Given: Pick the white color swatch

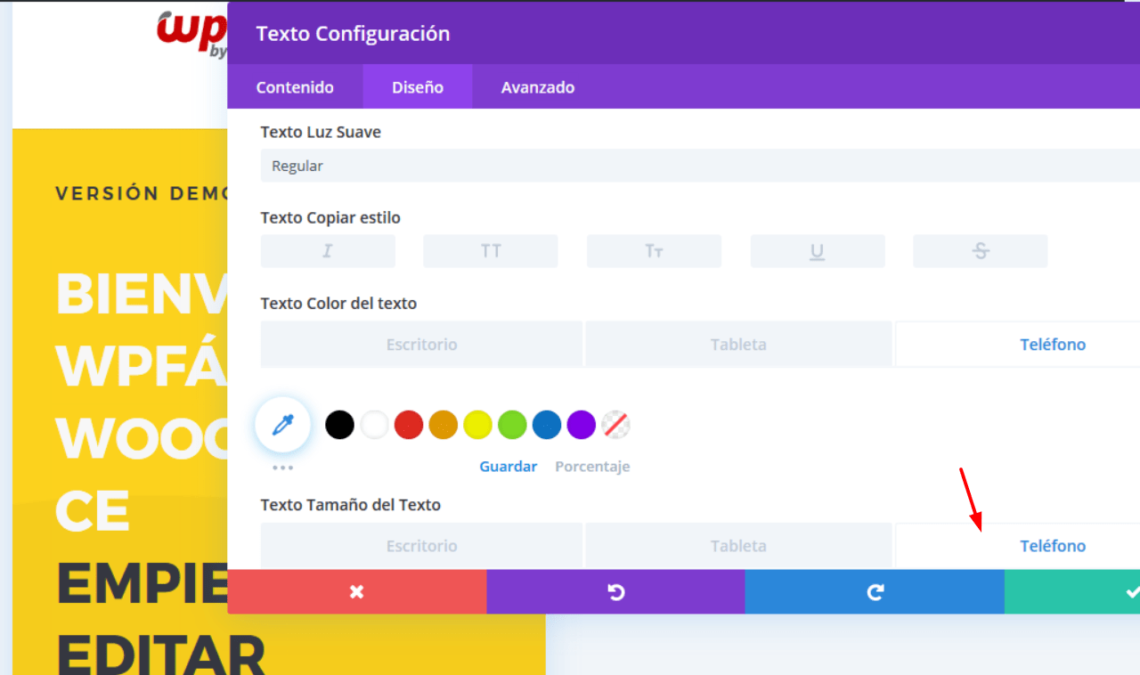Looking at the screenshot, I should (374, 425).
